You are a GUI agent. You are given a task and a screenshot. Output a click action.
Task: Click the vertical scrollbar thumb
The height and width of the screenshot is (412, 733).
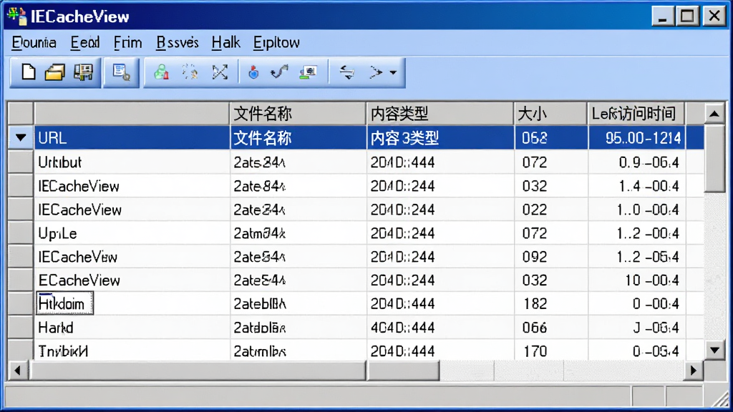click(714, 159)
